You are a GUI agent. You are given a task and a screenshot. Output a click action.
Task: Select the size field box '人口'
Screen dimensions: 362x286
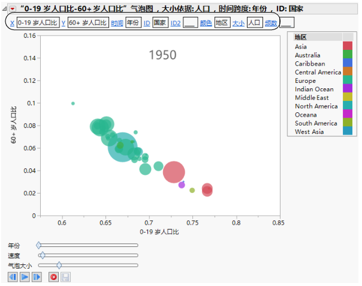(x=255, y=22)
